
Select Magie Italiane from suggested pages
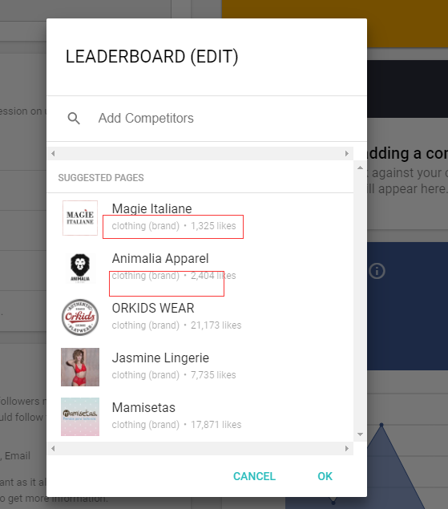pyautogui.click(x=152, y=208)
